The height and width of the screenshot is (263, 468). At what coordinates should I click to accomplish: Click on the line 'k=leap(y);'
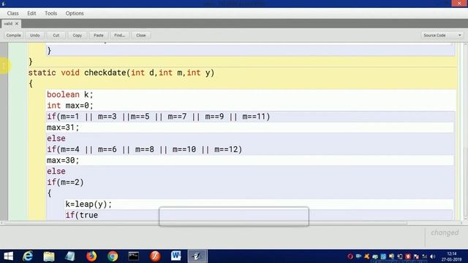tap(88, 205)
